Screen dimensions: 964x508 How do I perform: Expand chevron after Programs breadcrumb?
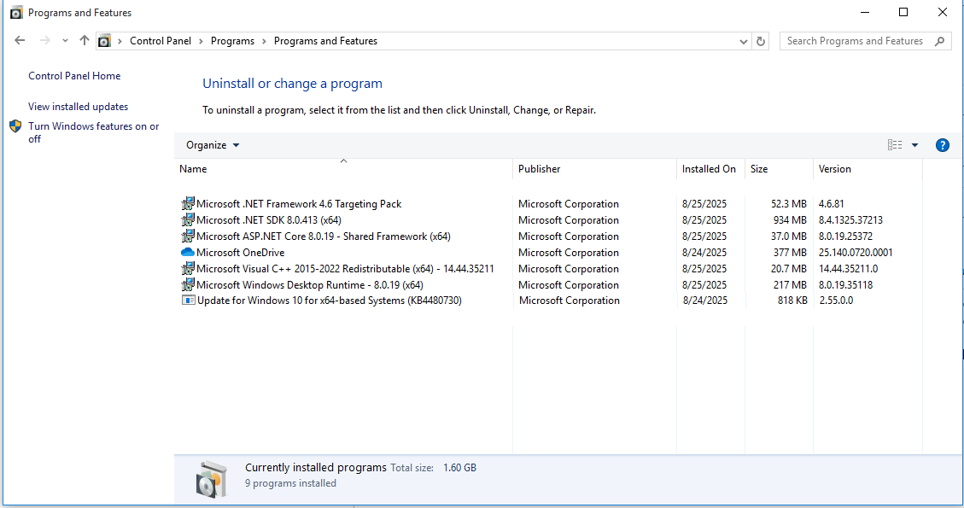[x=264, y=41]
